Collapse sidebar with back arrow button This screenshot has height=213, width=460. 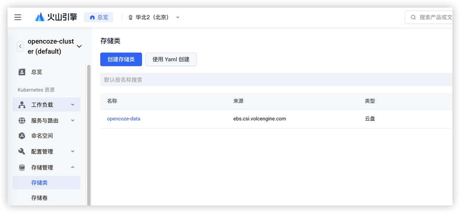point(20,46)
